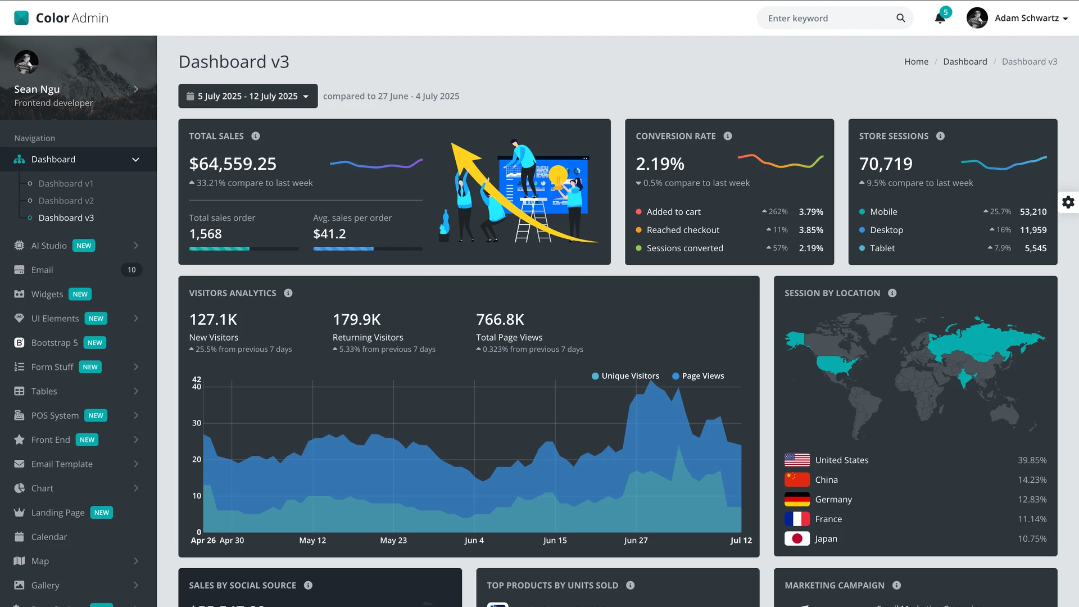
Task: Expand the Tables submenu arrow
Action: coord(136,391)
